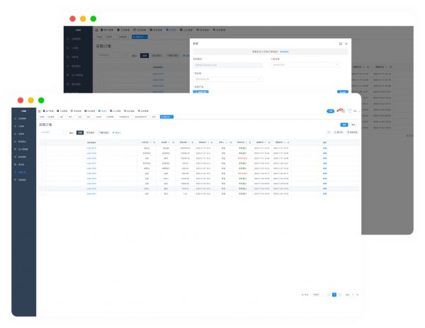Open the supplier dropdown field in the dialog
The image size is (425, 328).
click(227, 79)
